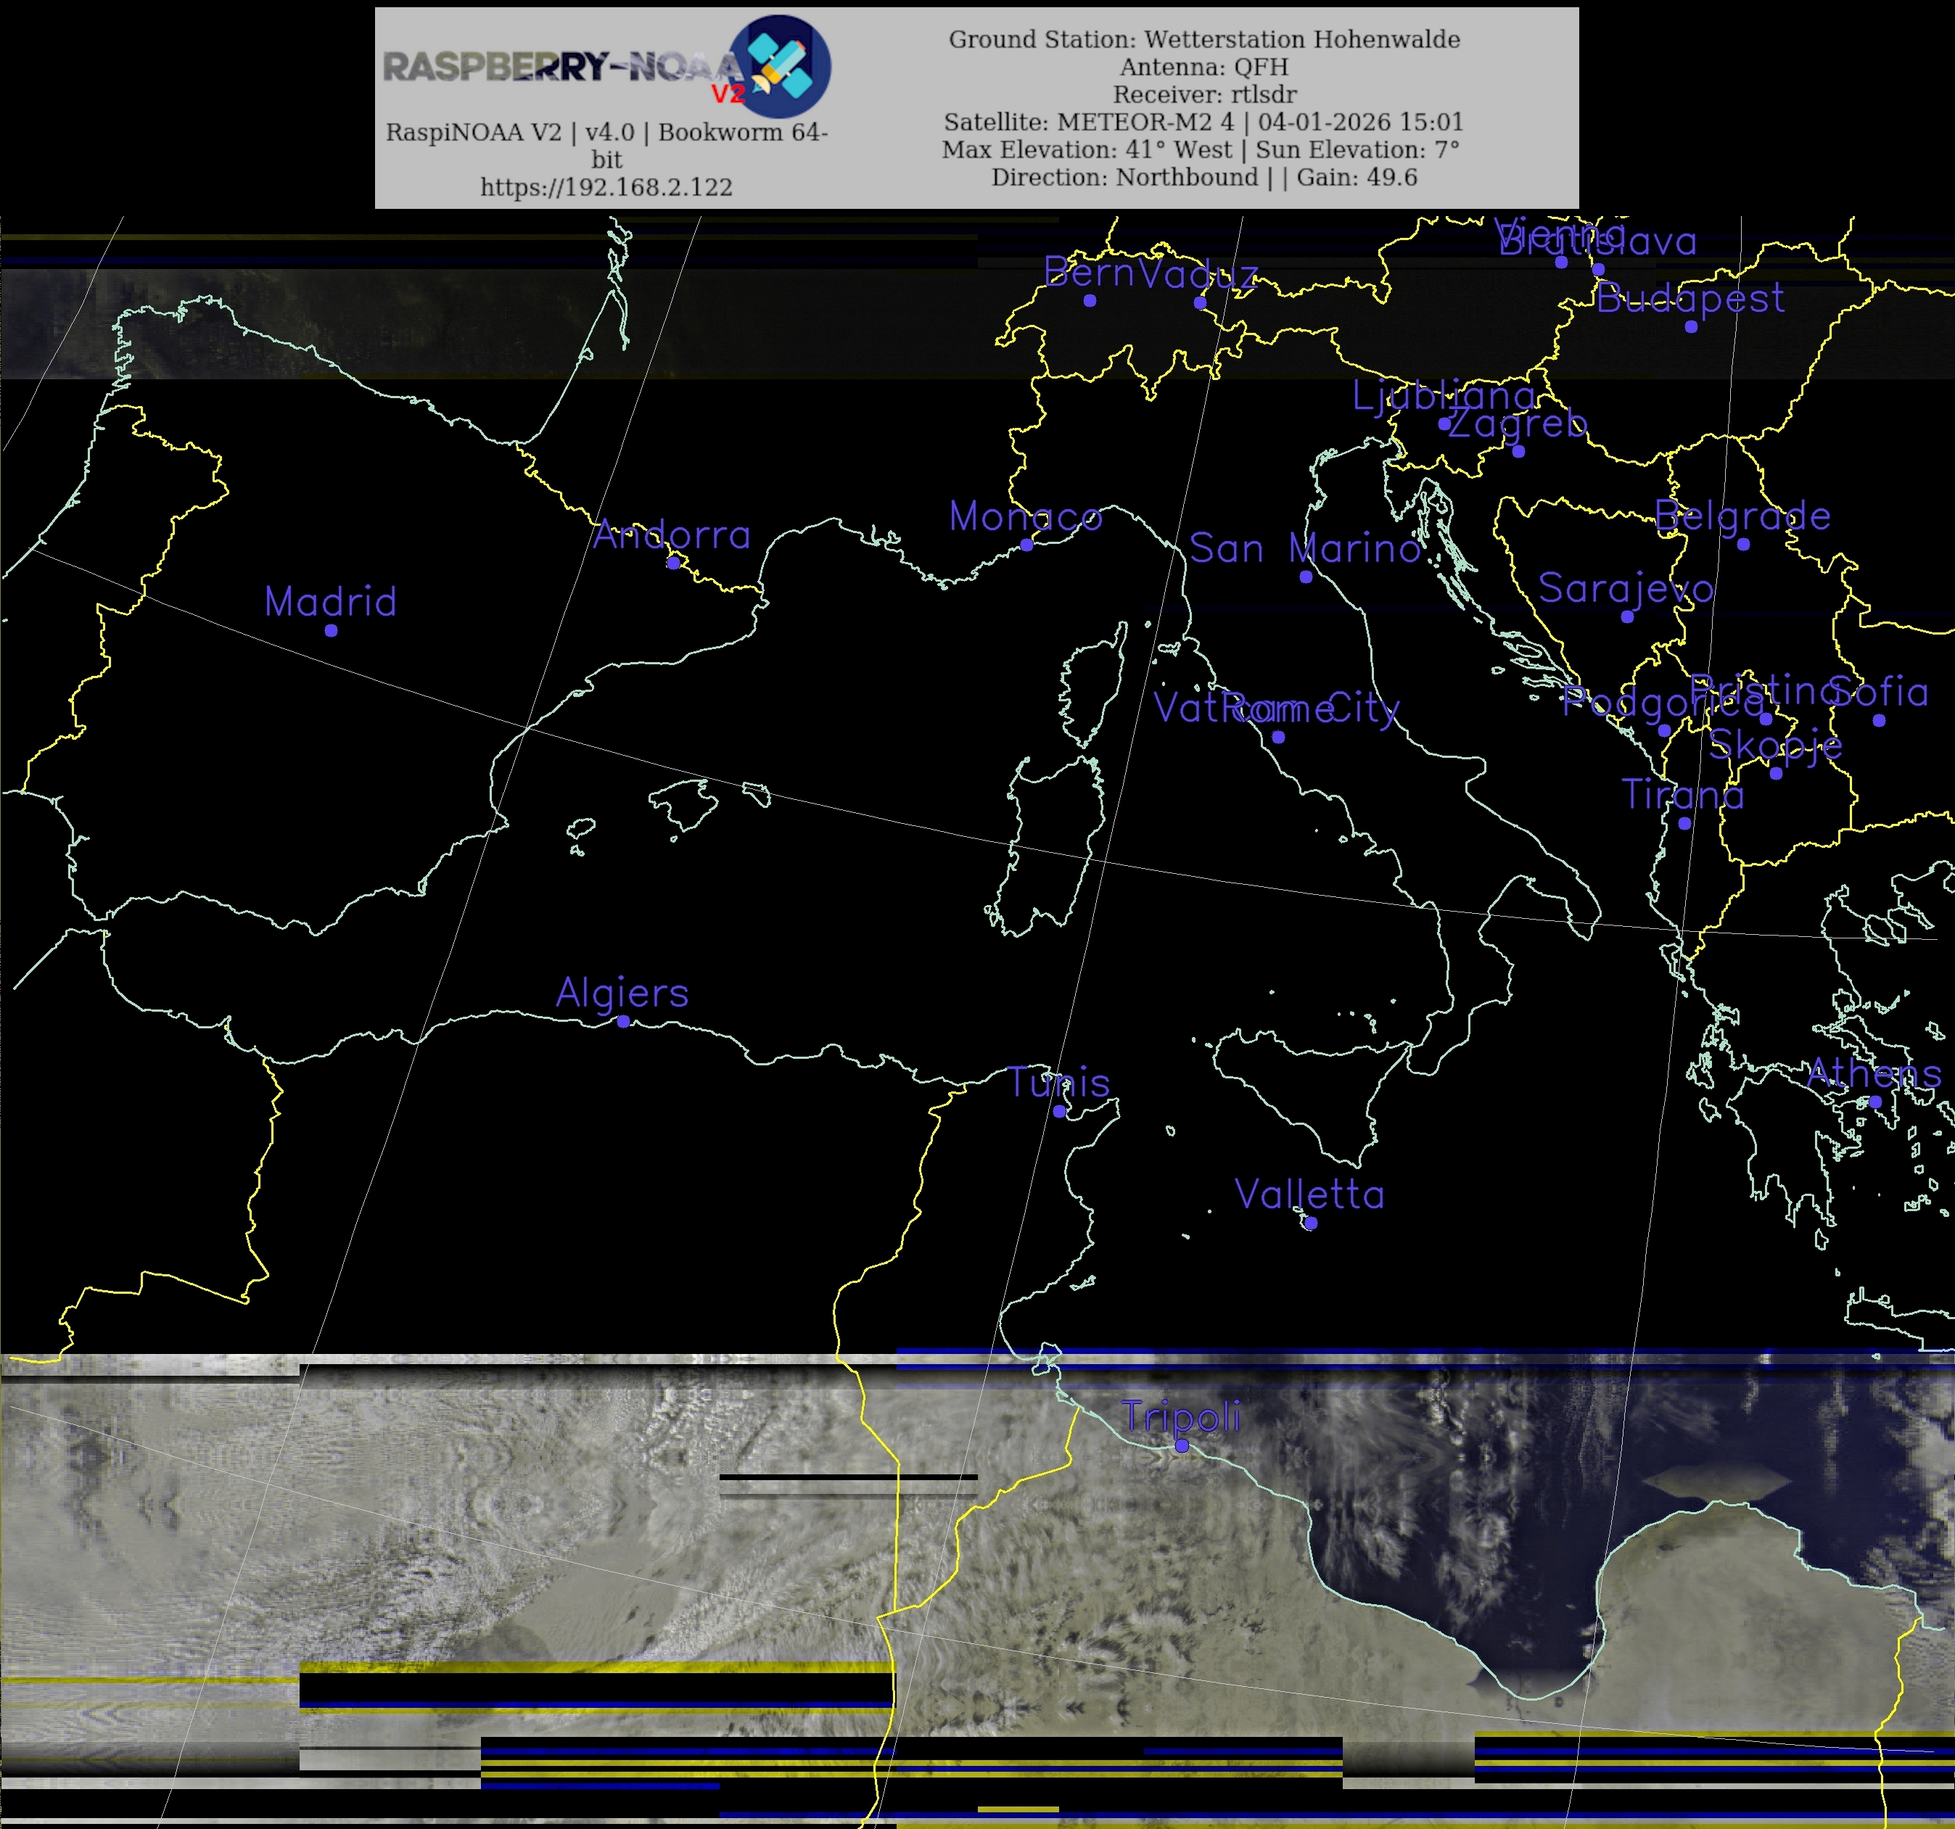Click the Tripoli city marker dot
This screenshot has height=1829, width=1955.
pos(1182,1445)
